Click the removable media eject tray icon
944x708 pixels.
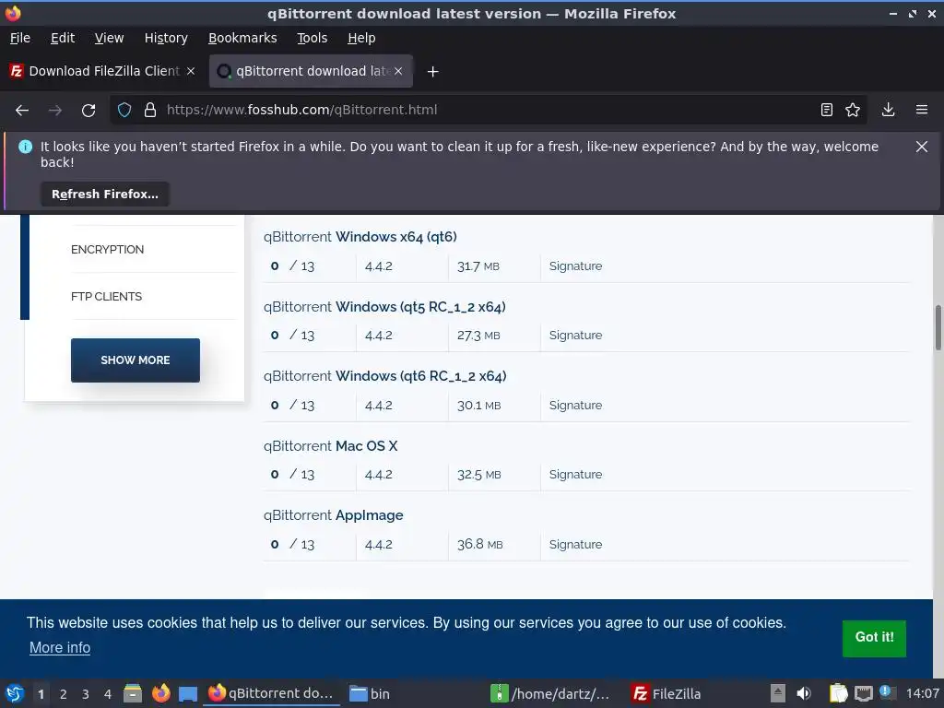click(778, 693)
